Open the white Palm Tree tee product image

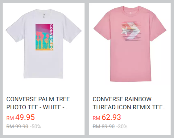[x=43, y=44]
